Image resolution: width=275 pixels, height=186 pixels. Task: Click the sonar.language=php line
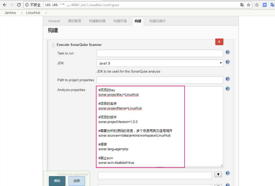coord(113,149)
